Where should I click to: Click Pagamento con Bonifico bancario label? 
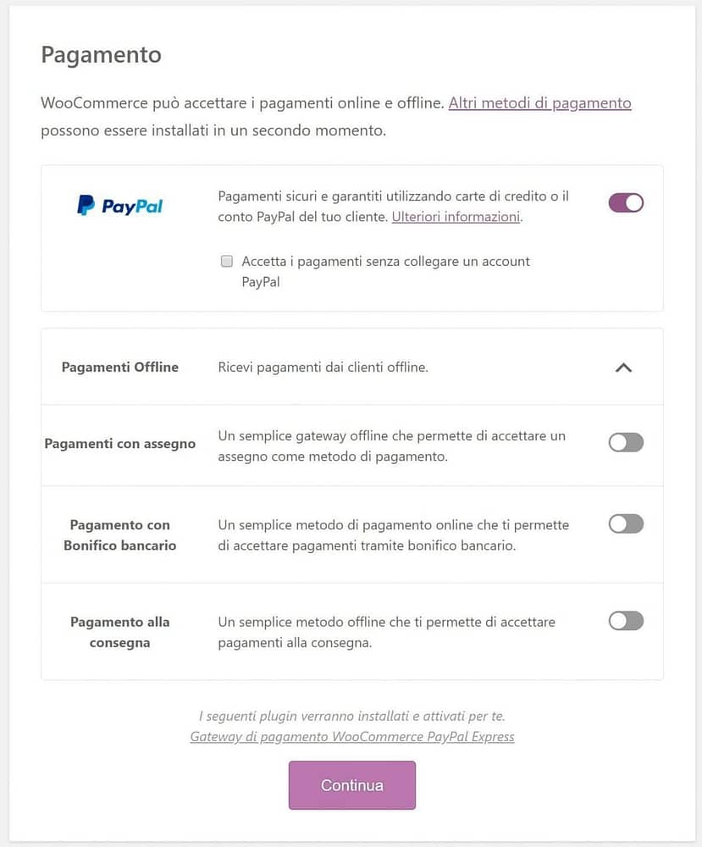tap(120, 534)
